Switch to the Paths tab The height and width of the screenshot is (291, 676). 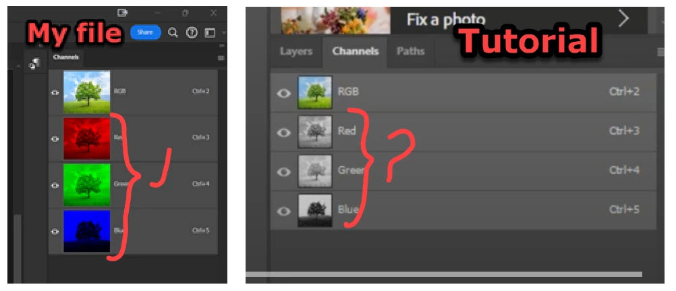tap(410, 51)
